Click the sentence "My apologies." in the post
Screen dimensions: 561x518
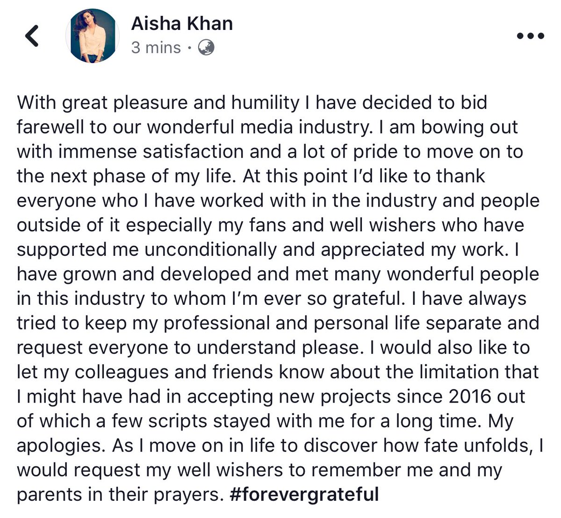(x=501, y=421)
